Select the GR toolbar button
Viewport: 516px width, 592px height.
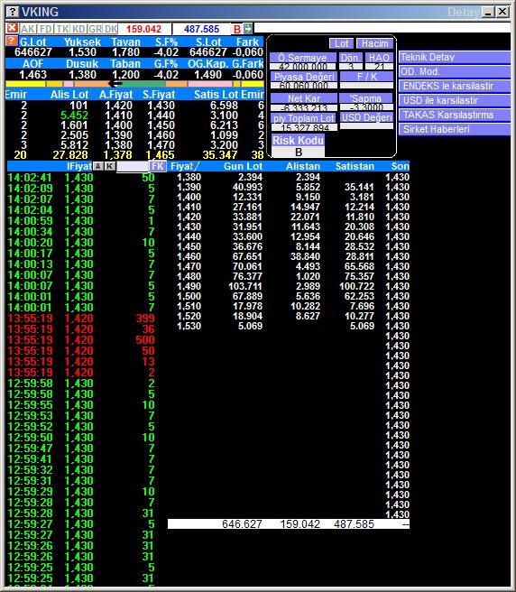point(95,29)
